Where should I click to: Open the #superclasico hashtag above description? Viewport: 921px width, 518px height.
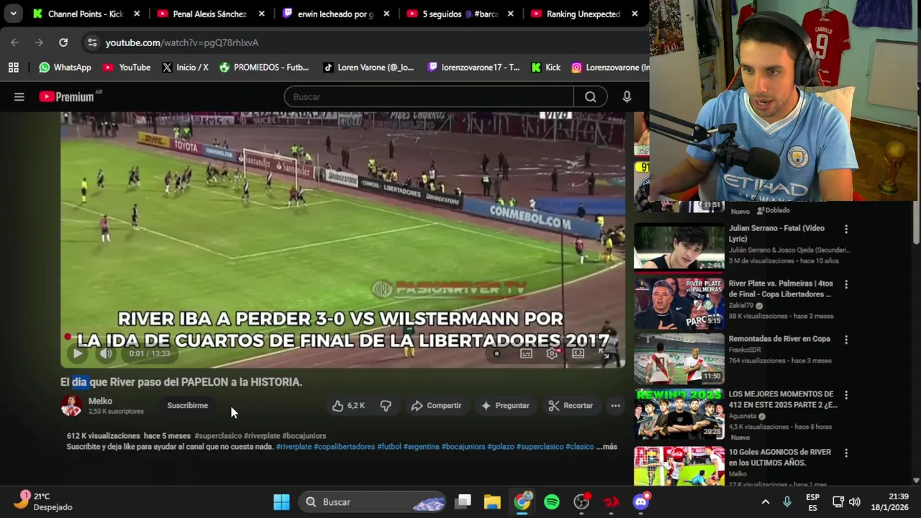pyautogui.click(x=218, y=436)
